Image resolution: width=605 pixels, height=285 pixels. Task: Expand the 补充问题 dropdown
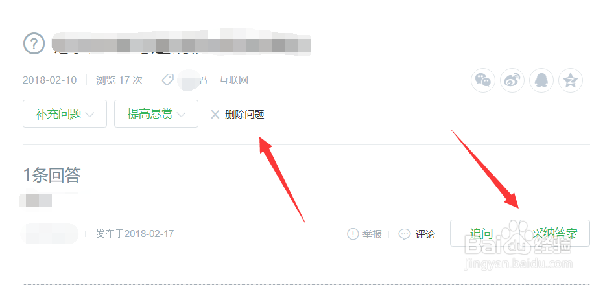(65, 114)
